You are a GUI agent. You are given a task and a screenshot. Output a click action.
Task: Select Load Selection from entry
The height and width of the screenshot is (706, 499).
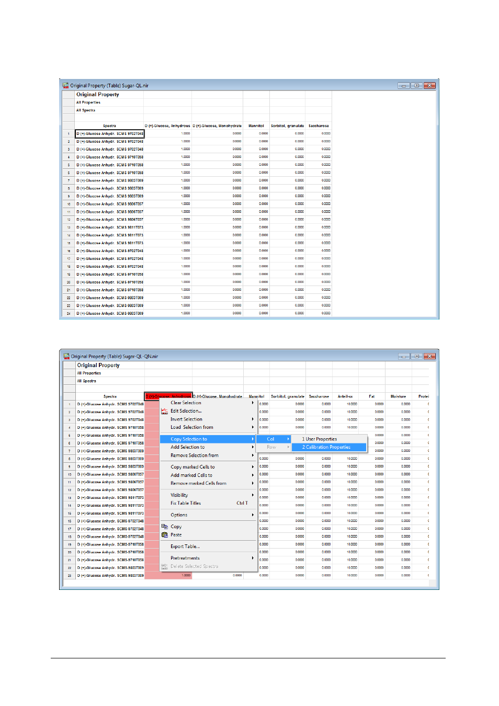pyautogui.click(x=209, y=427)
